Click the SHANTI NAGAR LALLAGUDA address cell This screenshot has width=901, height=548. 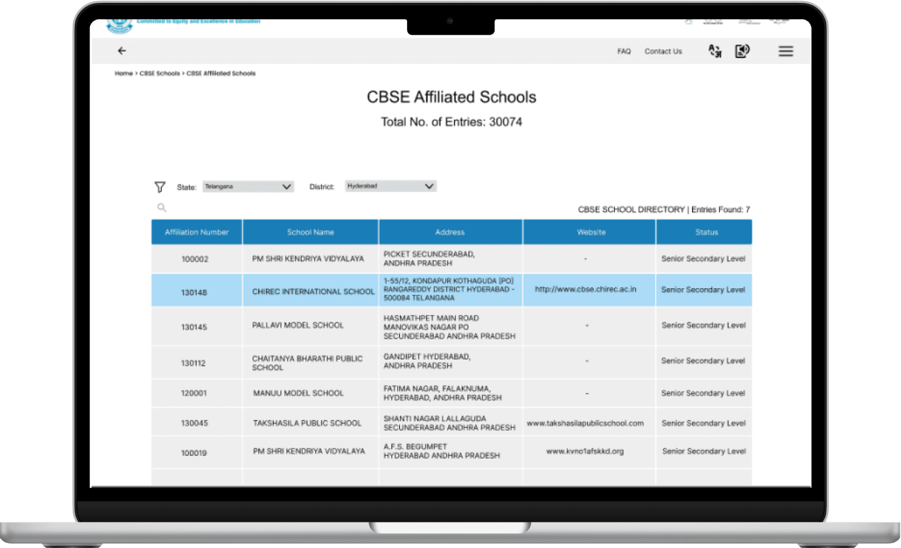pyautogui.click(x=449, y=423)
